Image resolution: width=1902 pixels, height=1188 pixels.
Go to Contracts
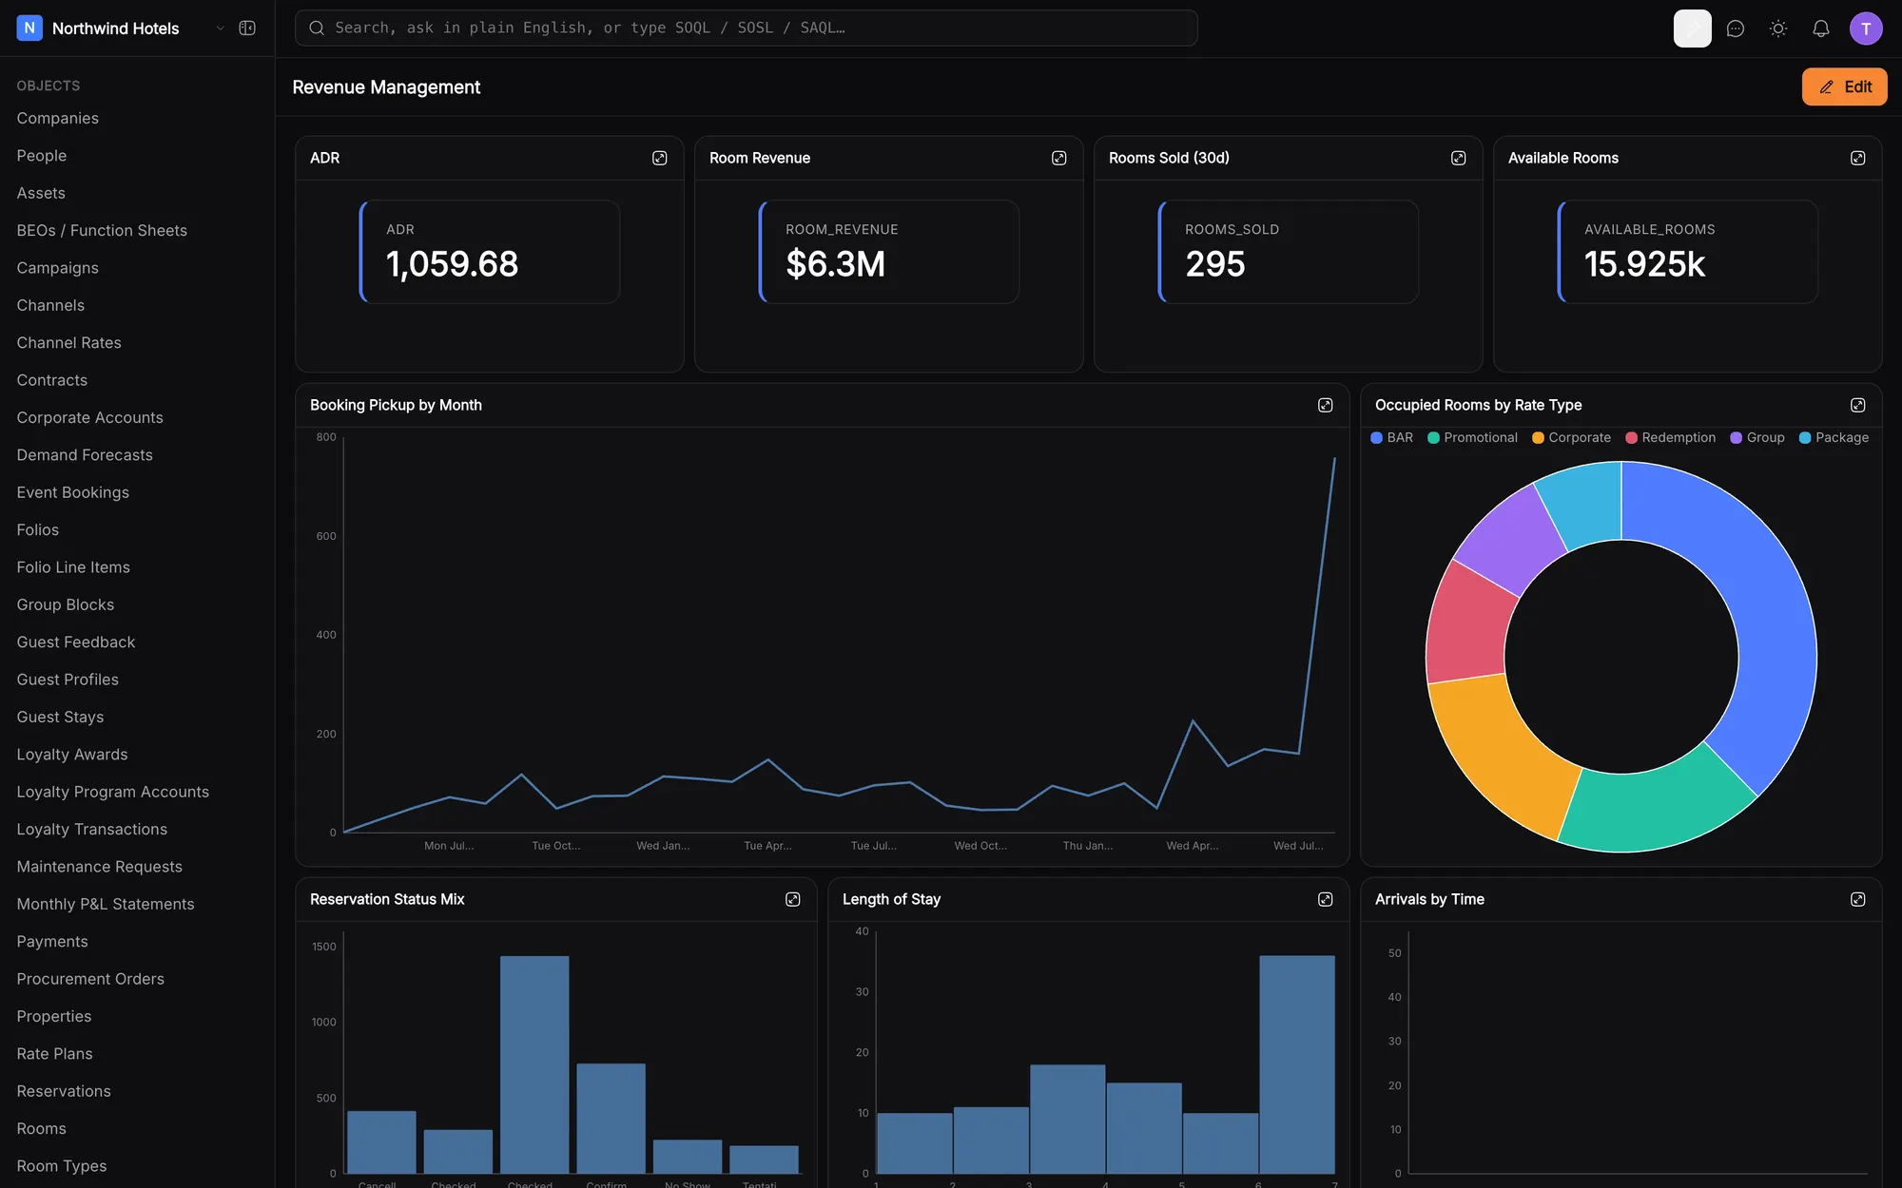52,380
